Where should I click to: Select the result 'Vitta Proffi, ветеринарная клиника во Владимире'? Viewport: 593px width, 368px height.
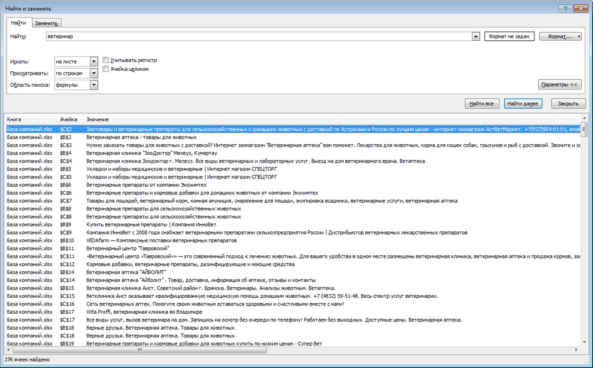coord(293,312)
